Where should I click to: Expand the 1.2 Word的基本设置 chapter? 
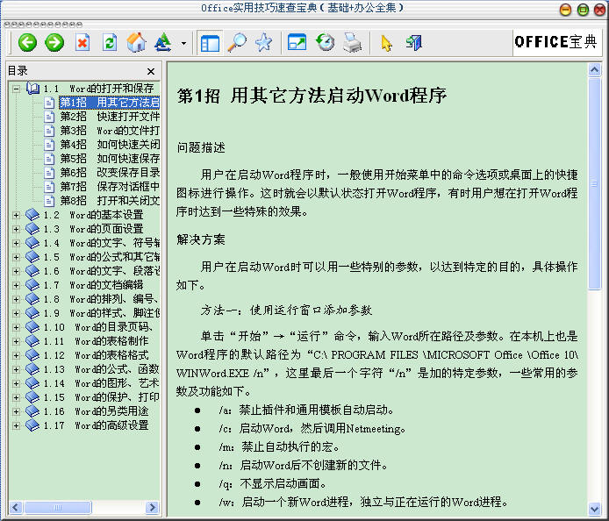click(16, 215)
